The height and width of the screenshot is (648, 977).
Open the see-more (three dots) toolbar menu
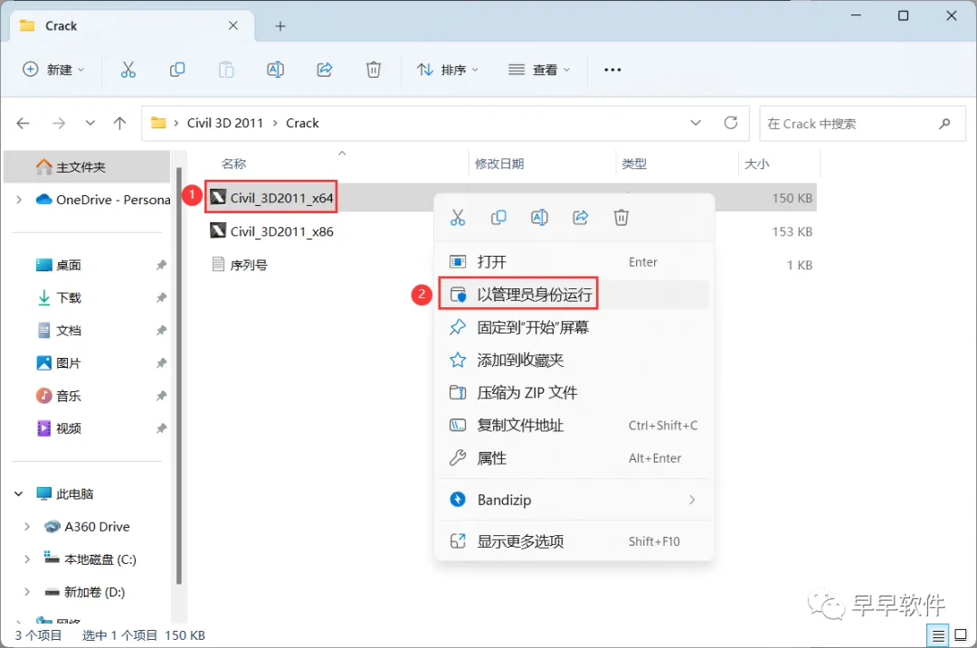click(x=612, y=70)
